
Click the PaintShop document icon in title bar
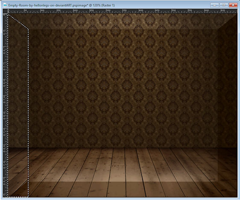5,5
